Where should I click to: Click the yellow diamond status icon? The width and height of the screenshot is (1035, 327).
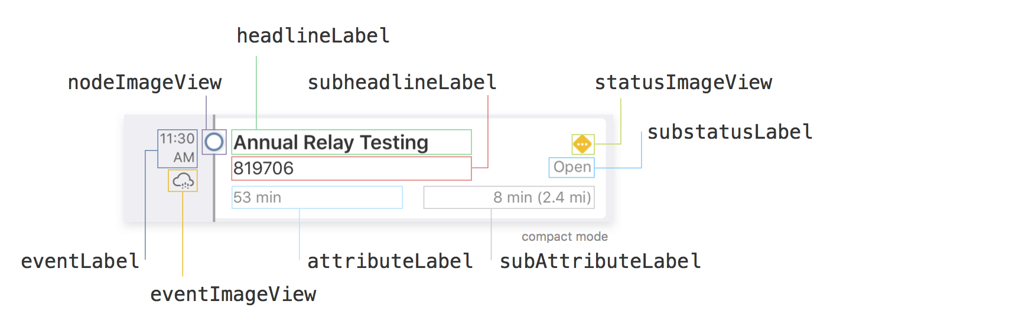(x=582, y=144)
